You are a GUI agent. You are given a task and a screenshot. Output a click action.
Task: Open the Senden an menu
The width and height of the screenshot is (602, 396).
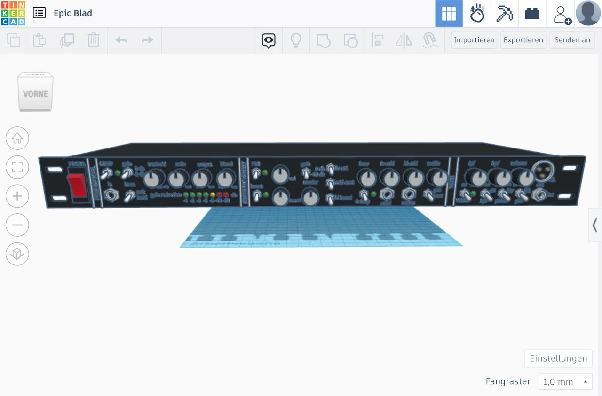pyautogui.click(x=572, y=40)
